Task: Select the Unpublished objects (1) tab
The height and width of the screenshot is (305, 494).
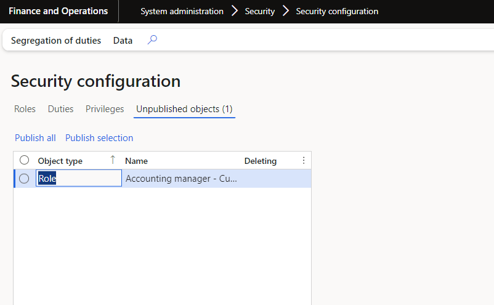Action: click(x=184, y=109)
